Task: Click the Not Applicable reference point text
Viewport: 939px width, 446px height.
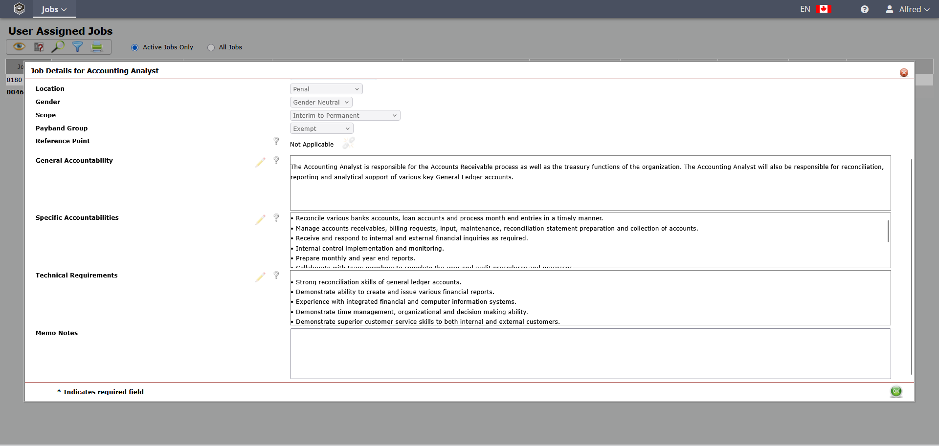Action: [312, 144]
